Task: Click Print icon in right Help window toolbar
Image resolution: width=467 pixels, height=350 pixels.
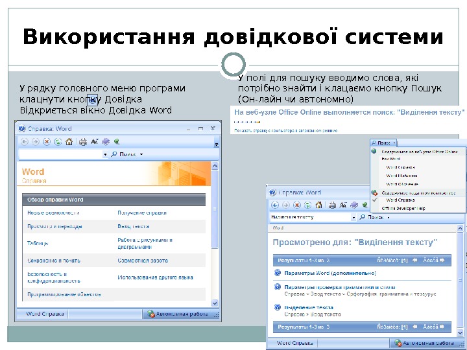Action: (332, 205)
